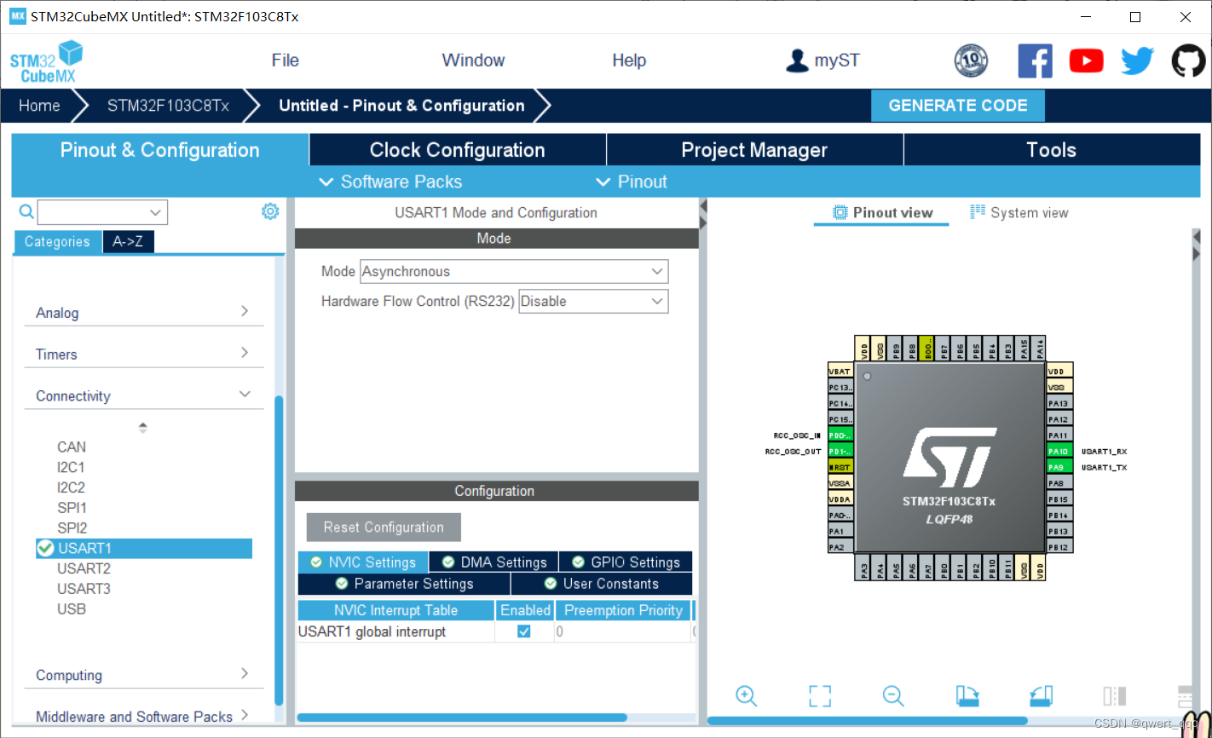Open the User Constants tab
1212x738 pixels.
[x=602, y=584]
